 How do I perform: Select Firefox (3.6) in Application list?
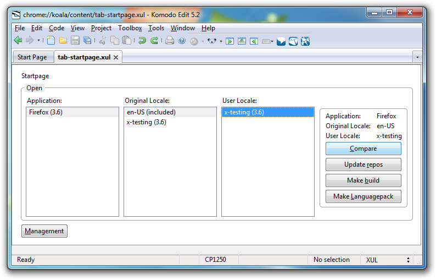(72, 112)
